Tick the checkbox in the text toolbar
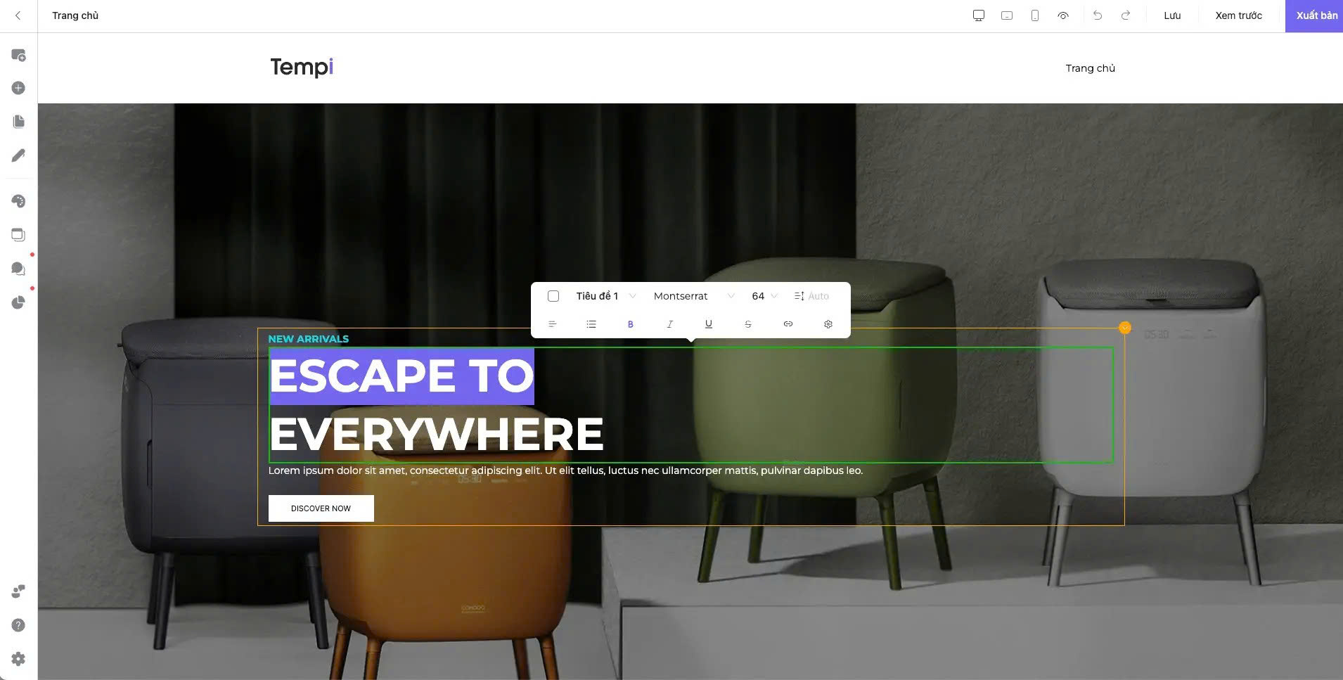1343x680 pixels. click(x=554, y=296)
